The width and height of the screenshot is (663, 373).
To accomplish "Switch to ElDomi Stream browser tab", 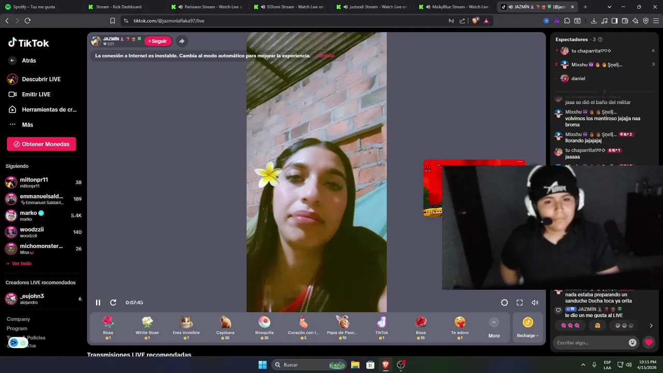I will coord(290,7).
